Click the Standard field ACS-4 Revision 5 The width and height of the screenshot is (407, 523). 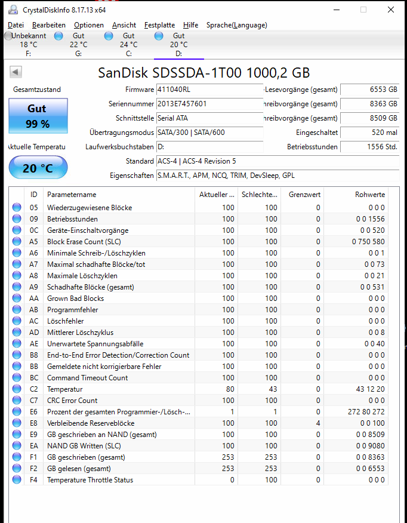pos(277,161)
